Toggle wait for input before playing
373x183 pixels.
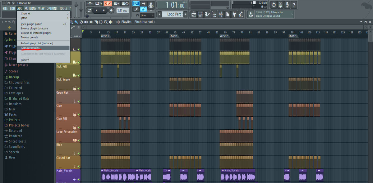tap(99, 3)
